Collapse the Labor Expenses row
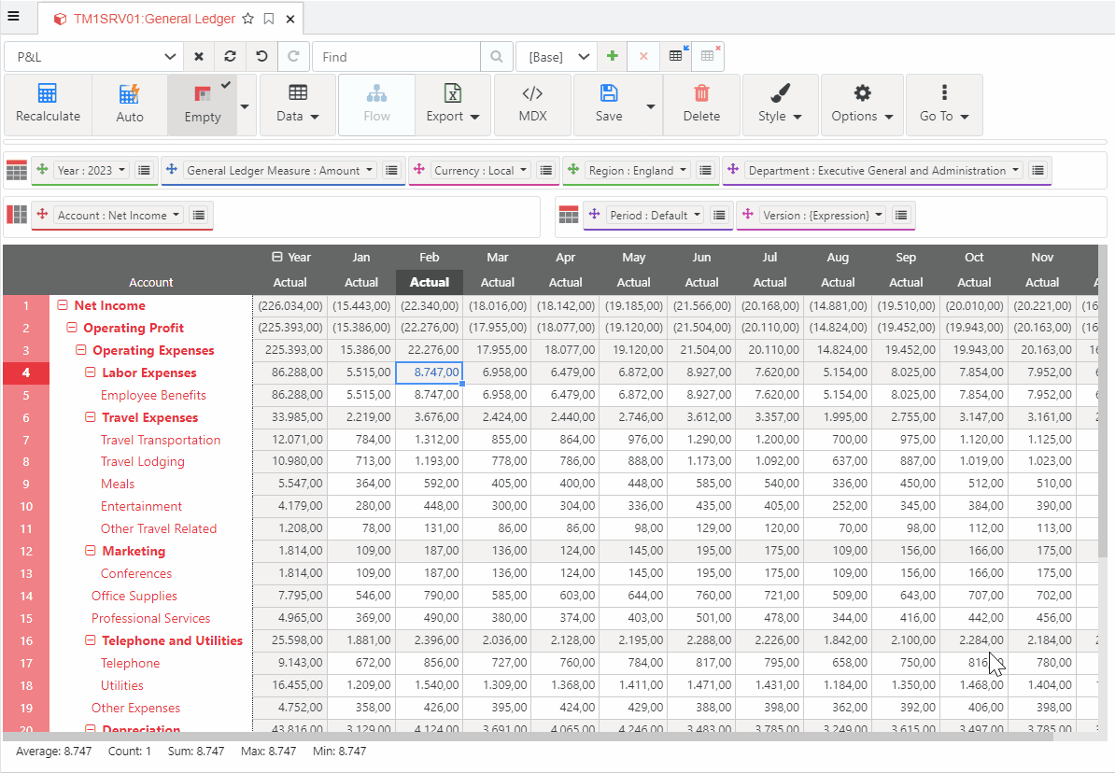 [91, 372]
